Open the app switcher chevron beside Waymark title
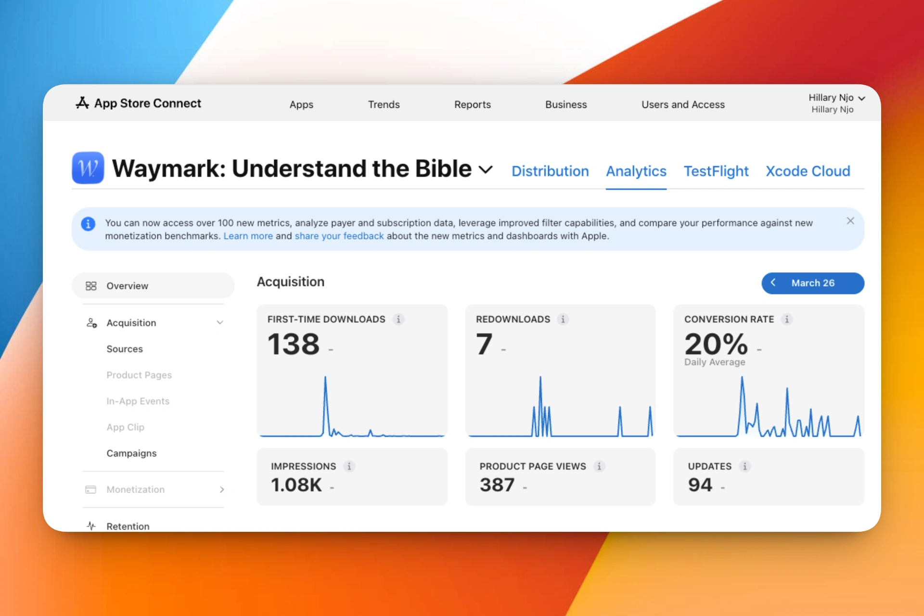Viewport: 924px width, 616px height. tap(486, 169)
